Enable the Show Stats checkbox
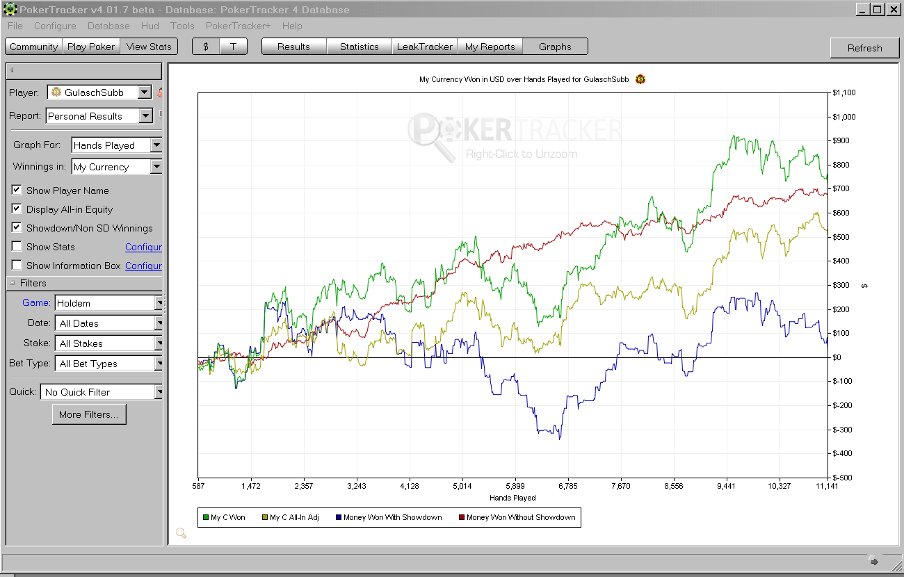 point(17,246)
